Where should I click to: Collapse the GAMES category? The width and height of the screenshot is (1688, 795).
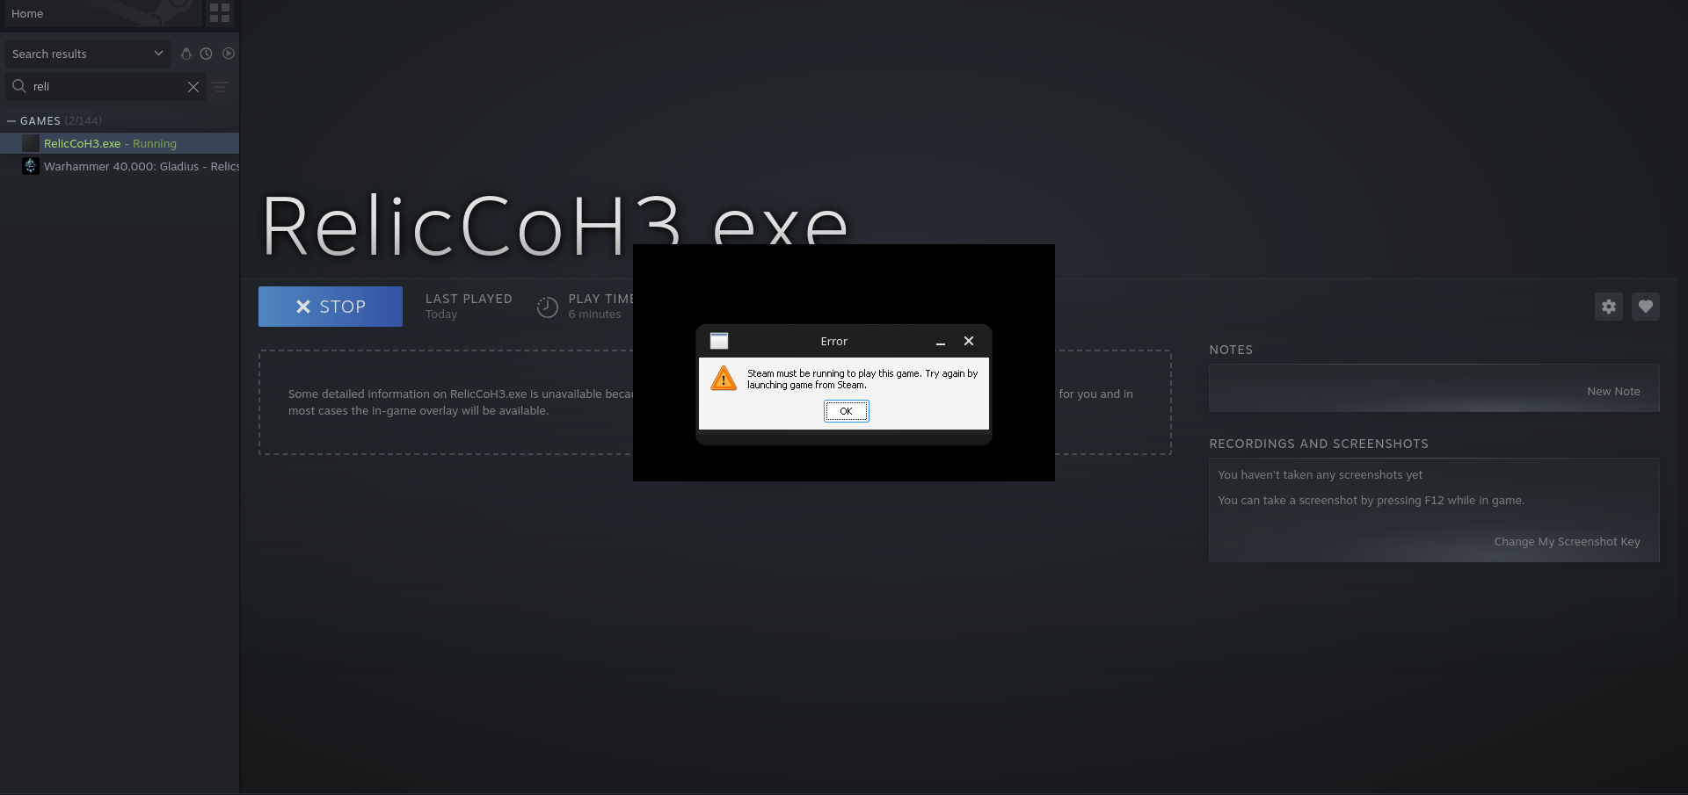[11, 120]
